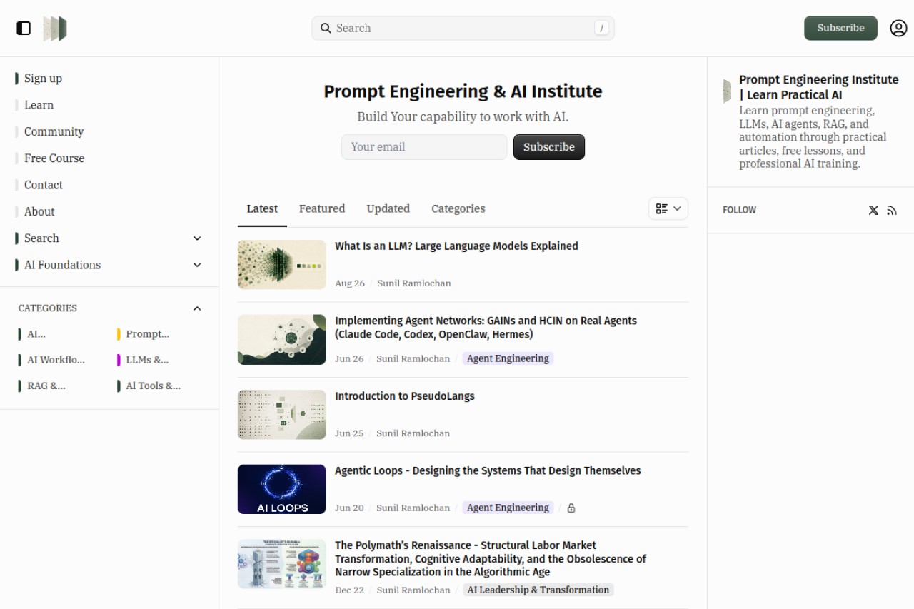Focus the top Search field
Image resolution: width=914 pixels, height=609 pixels.
pos(463,28)
